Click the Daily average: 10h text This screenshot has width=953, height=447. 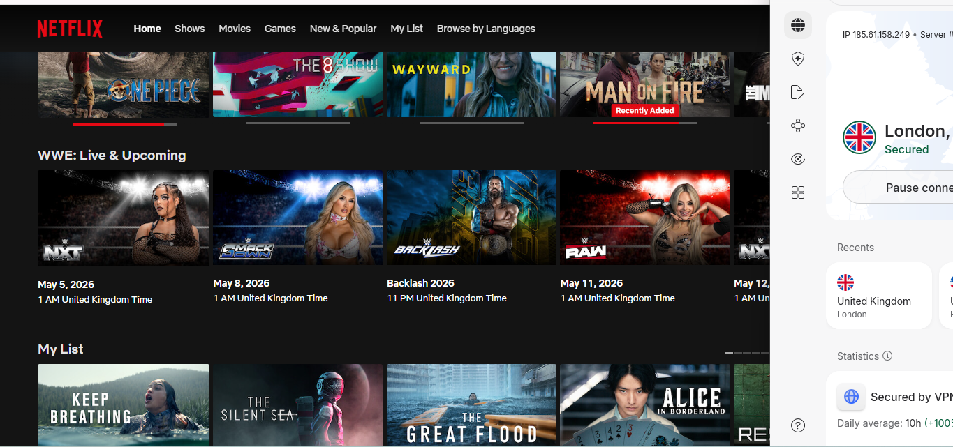(x=880, y=423)
